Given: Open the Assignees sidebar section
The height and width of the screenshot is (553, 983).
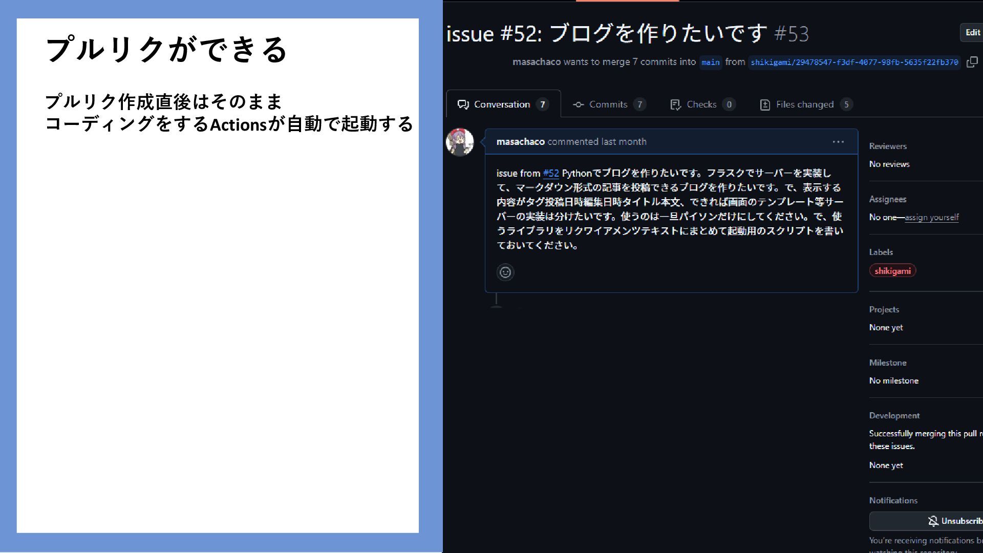Looking at the screenshot, I should (888, 199).
